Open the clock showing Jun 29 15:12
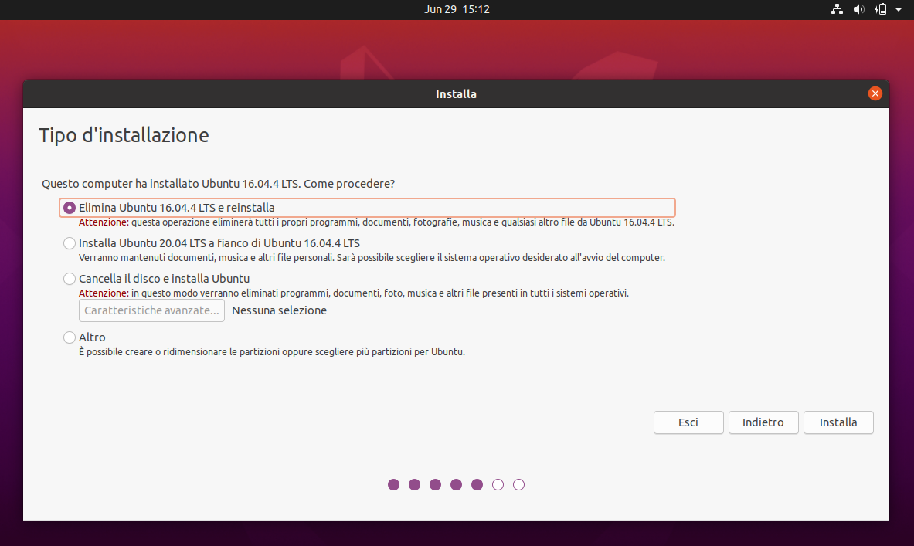The height and width of the screenshot is (546, 914). [x=457, y=9]
